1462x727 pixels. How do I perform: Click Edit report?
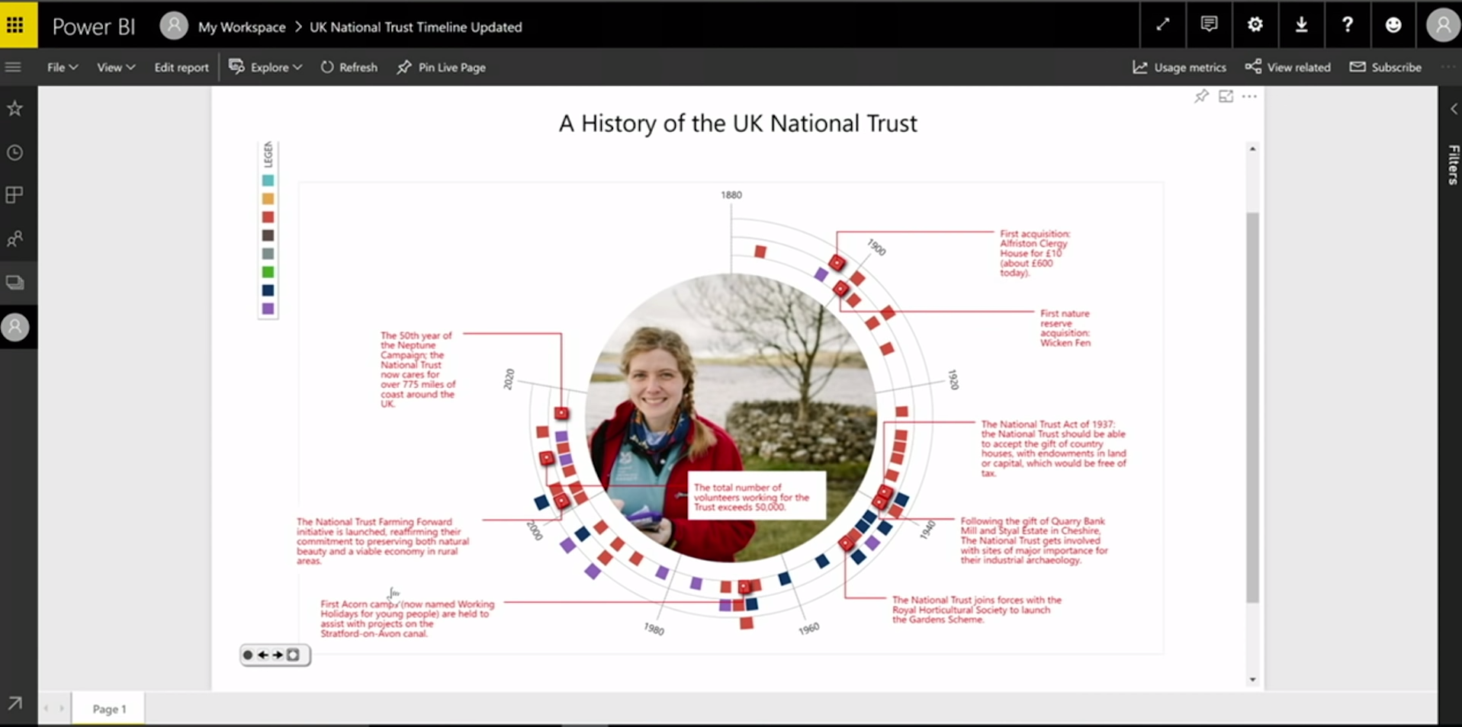coord(181,67)
